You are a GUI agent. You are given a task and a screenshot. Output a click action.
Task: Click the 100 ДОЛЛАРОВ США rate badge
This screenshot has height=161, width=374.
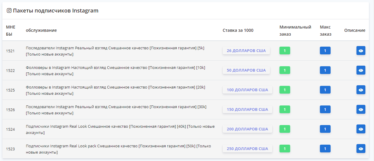click(x=247, y=90)
